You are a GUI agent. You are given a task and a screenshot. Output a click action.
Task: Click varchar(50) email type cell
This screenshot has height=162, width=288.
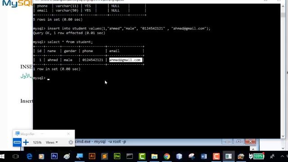67,10
